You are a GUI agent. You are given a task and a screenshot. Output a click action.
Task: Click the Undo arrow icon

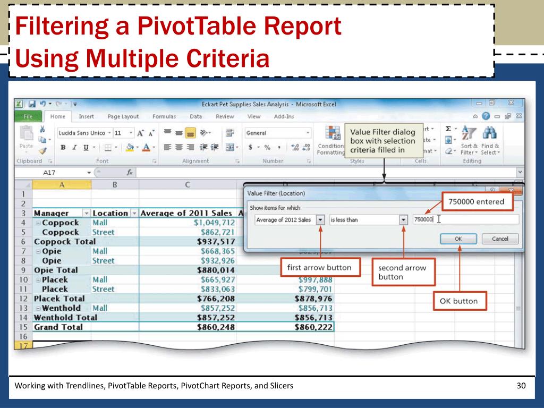pyautogui.click(x=42, y=104)
